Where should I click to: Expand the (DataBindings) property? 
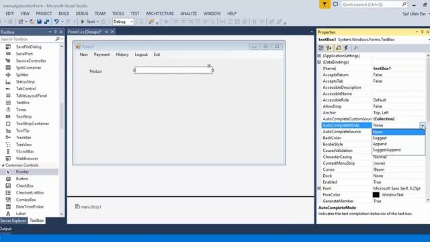pyautogui.click(x=319, y=62)
